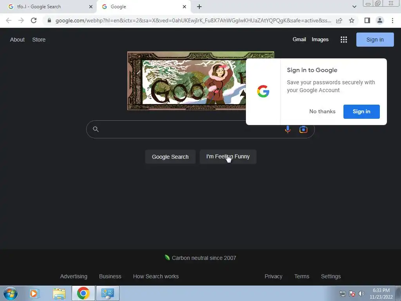The image size is (401, 301).
Task: Click the address bar URL
Action: point(193,20)
